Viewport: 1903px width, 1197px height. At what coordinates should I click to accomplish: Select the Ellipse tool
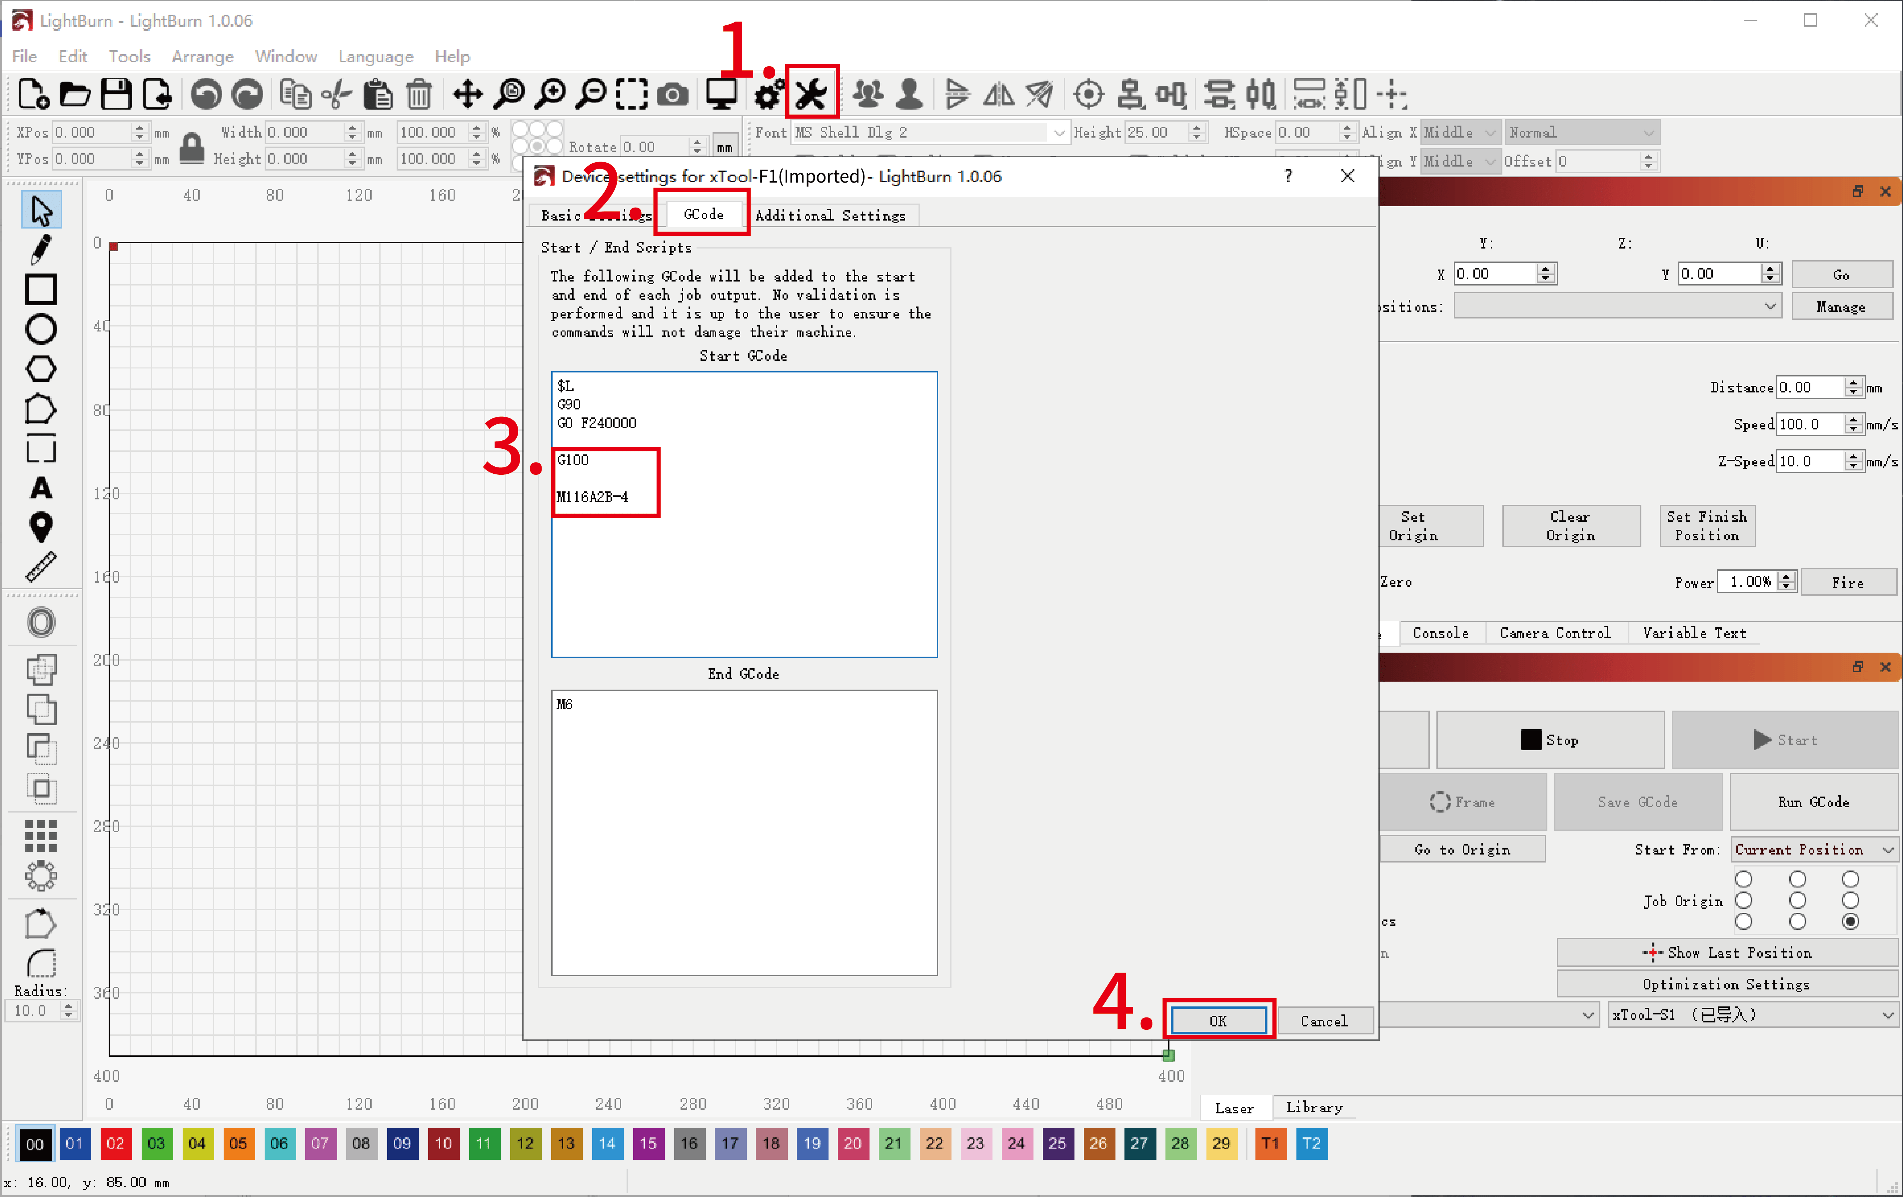[x=40, y=329]
